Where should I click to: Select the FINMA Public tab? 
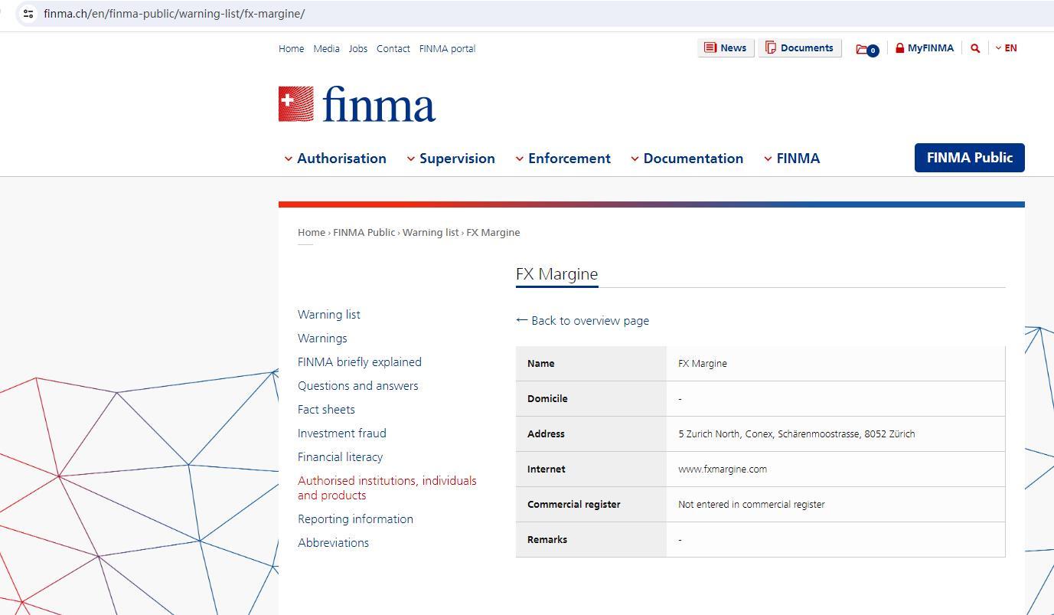pyautogui.click(x=969, y=158)
